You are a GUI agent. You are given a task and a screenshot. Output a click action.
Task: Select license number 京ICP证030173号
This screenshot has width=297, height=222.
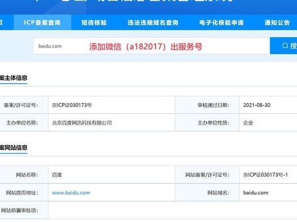click(x=72, y=105)
